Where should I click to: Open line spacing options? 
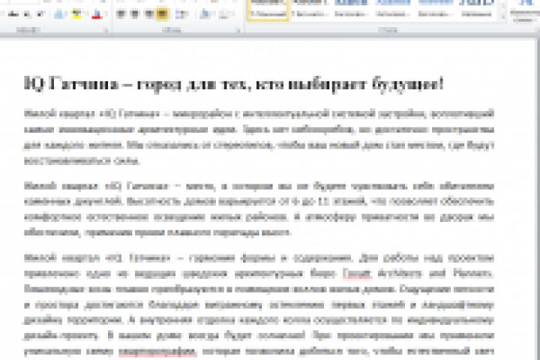(x=181, y=14)
